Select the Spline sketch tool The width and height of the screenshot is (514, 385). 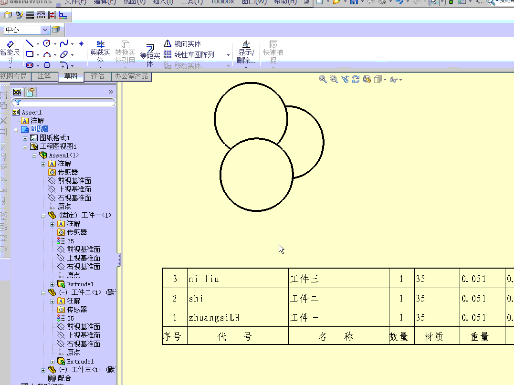(64, 43)
